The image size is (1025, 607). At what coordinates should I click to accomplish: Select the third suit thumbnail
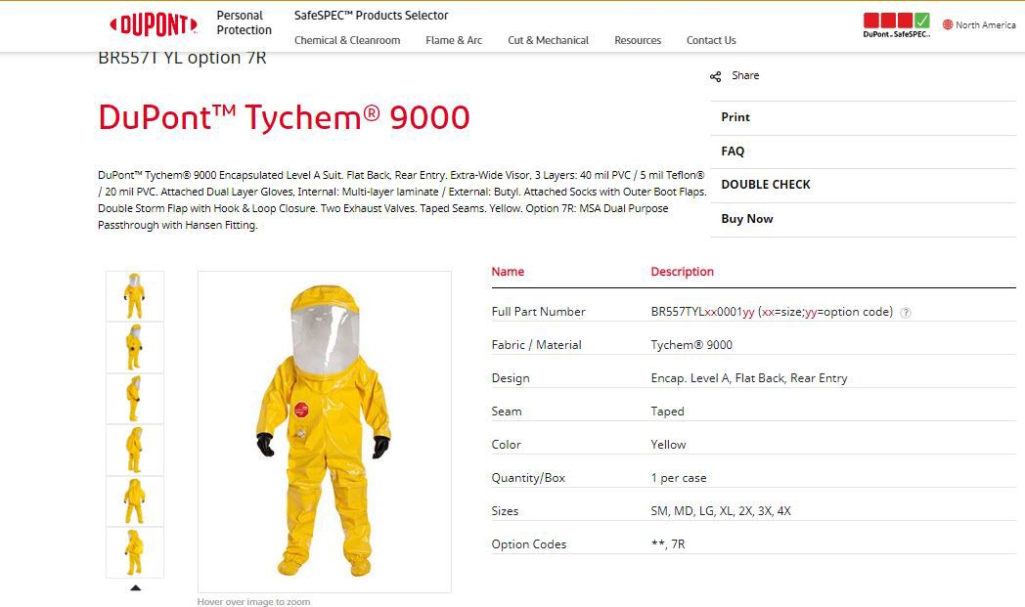[135, 399]
